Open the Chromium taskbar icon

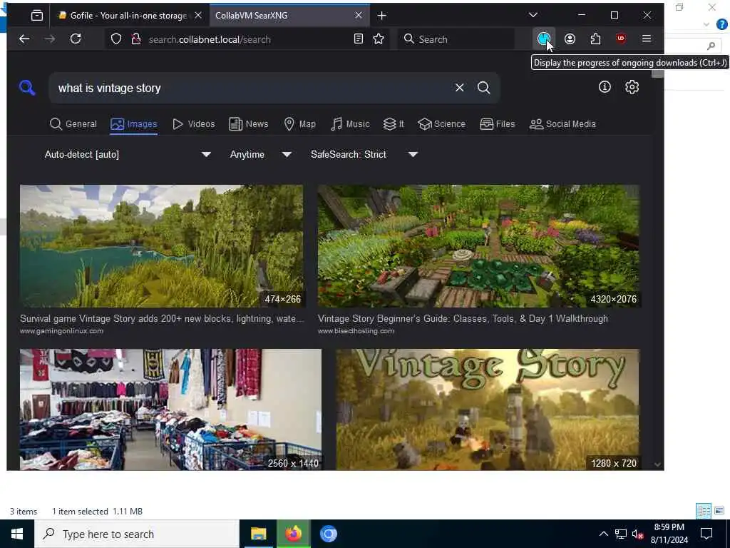[x=328, y=534]
